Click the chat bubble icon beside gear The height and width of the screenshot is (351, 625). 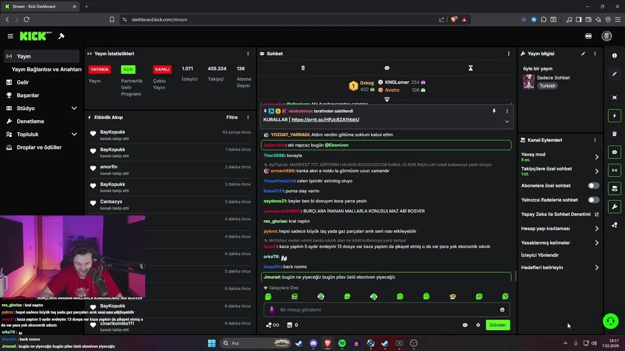pos(465,325)
